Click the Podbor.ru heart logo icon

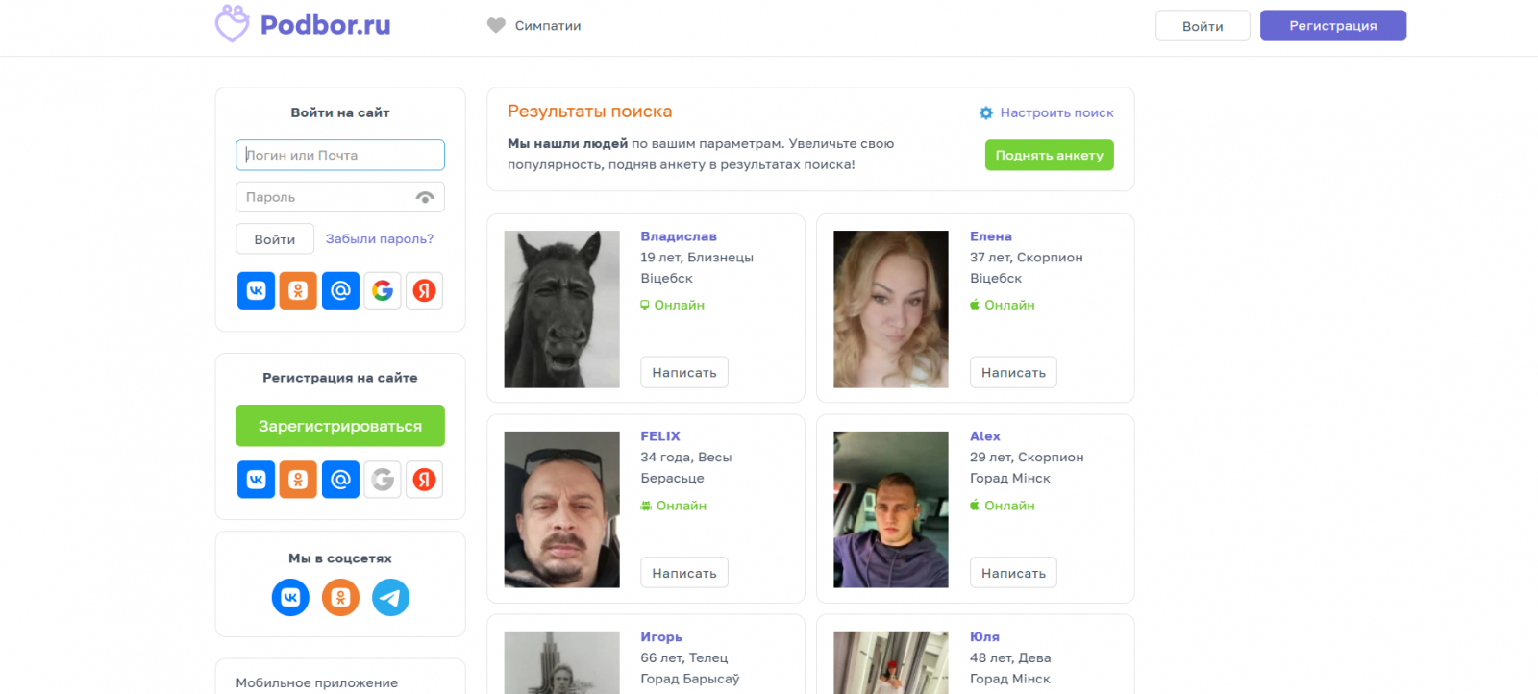click(x=232, y=24)
